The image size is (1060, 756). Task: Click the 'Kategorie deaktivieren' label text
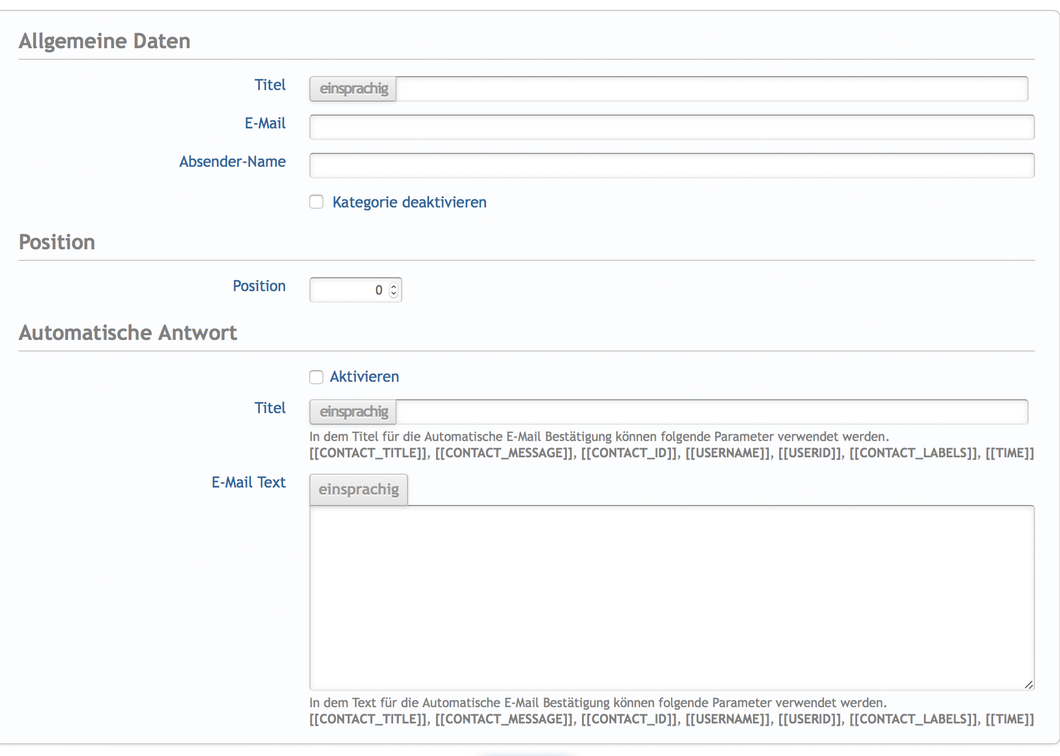tap(409, 202)
